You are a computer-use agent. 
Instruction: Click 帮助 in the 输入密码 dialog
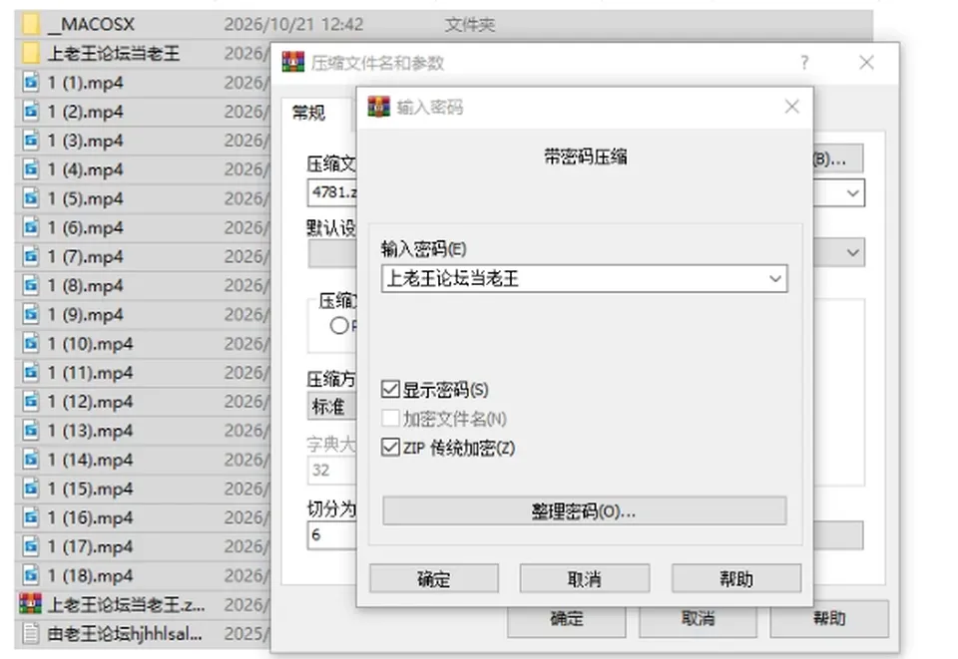tap(736, 578)
